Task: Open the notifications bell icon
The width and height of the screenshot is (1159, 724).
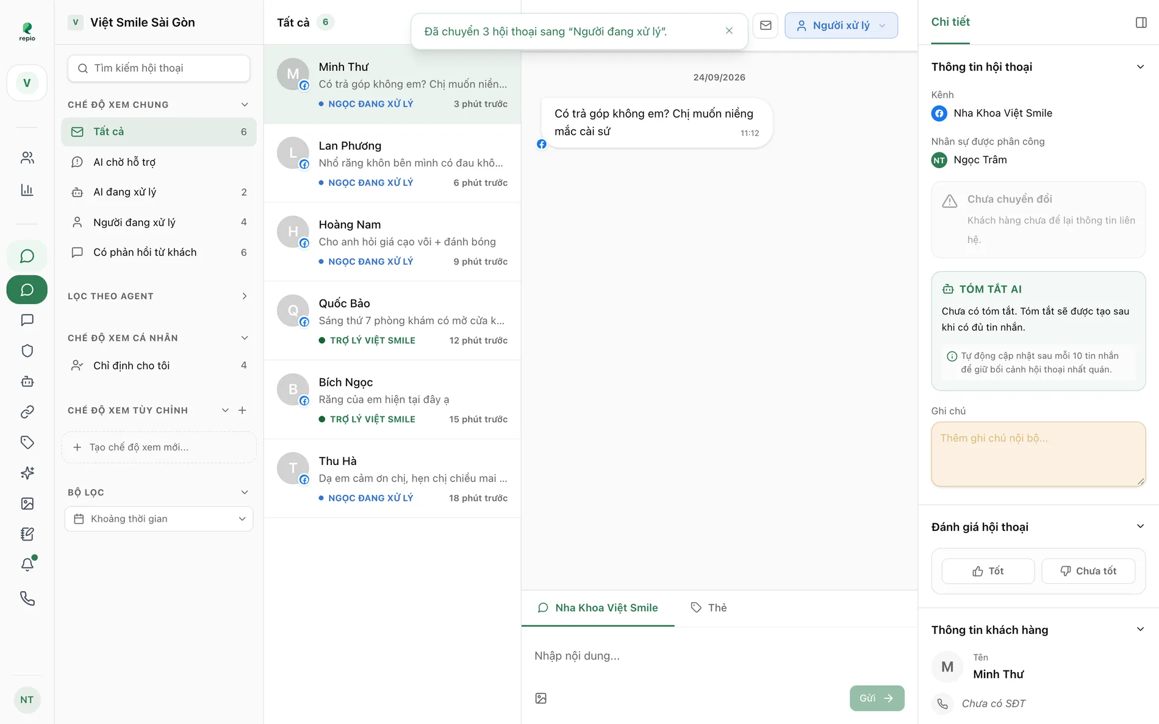Action: tap(27, 564)
